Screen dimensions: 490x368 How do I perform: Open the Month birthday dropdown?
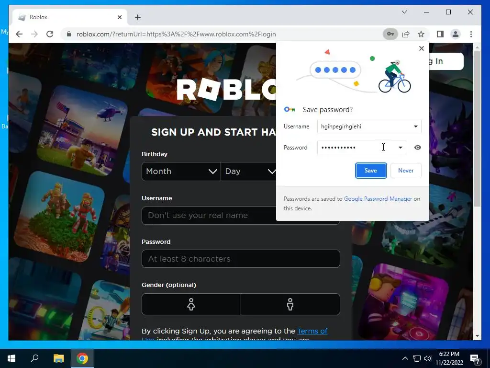pyautogui.click(x=181, y=172)
